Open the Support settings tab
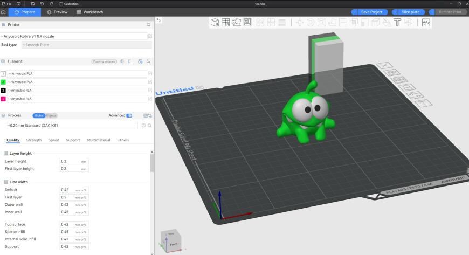The width and height of the screenshot is (469, 255). (73, 140)
